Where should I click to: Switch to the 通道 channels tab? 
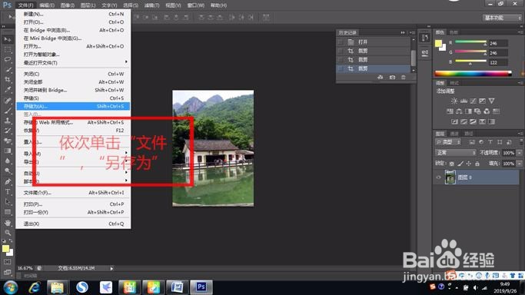click(454, 134)
